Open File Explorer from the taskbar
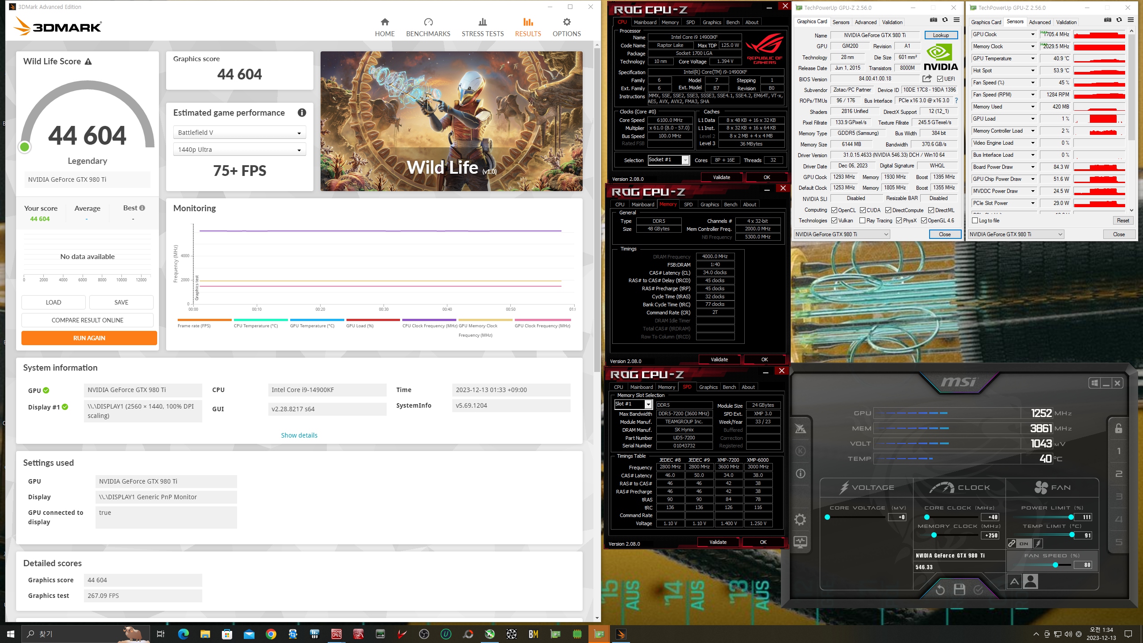This screenshot has height=643, width=1143. pyautogui.click(x=205, y=634)
